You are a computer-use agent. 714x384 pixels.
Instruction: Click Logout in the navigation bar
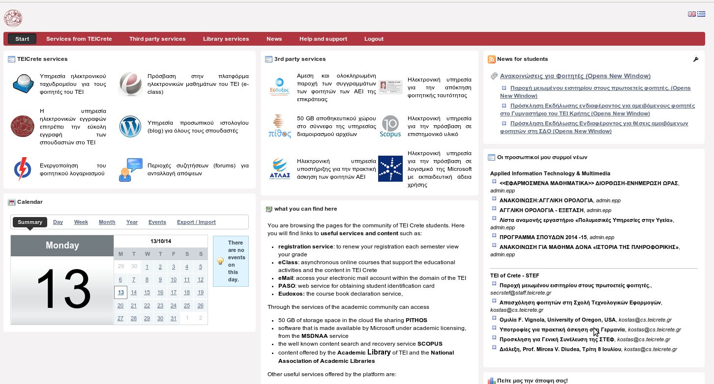pos(374,39)
